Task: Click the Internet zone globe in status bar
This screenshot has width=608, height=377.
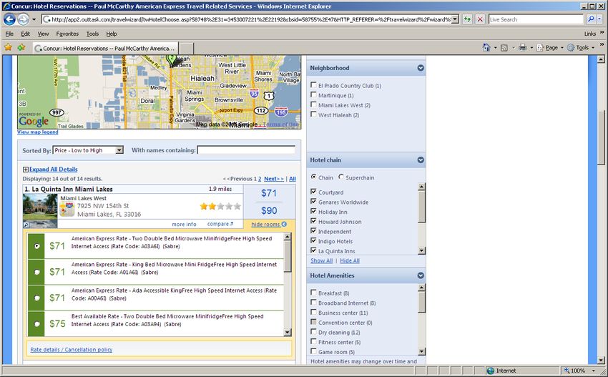Action: 491,371
